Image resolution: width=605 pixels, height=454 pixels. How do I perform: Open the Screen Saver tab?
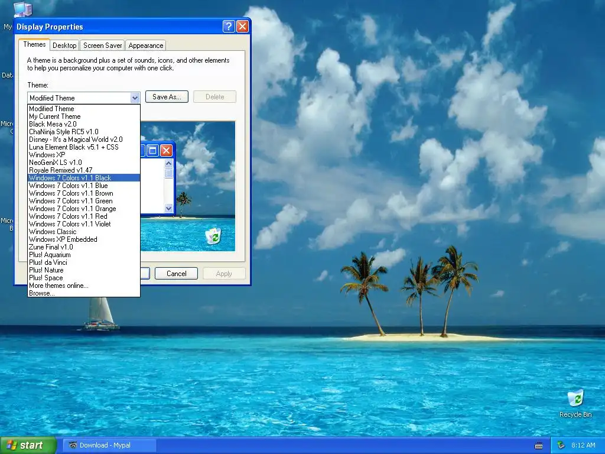[102, 45]
